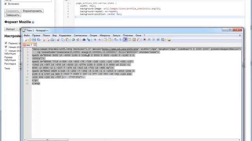This screenshot has height=141, width=252.
Task: Click the Импорт button under Формат Mozilla
Action: (x=11, y=29)
